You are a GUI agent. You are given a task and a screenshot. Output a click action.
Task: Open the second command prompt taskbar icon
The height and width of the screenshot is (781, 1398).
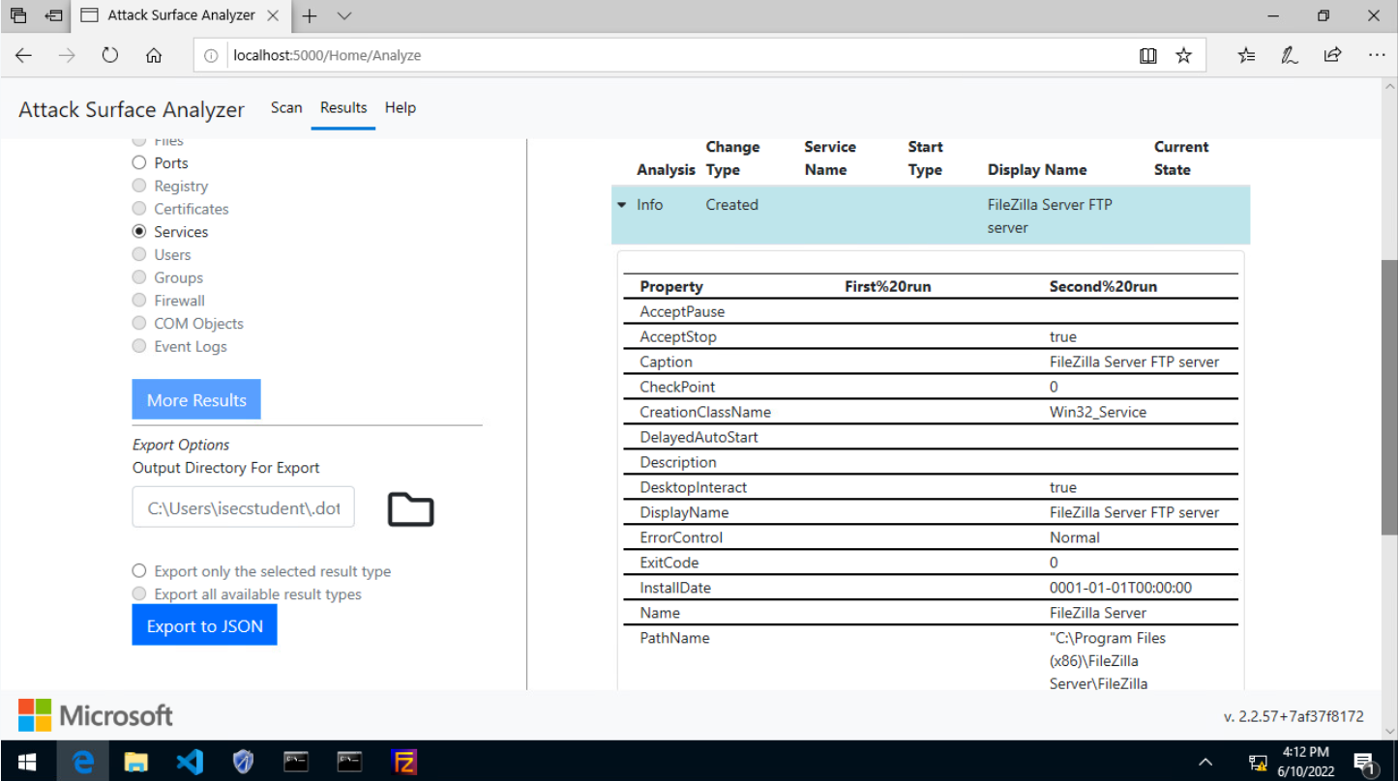tap(349, 762)
